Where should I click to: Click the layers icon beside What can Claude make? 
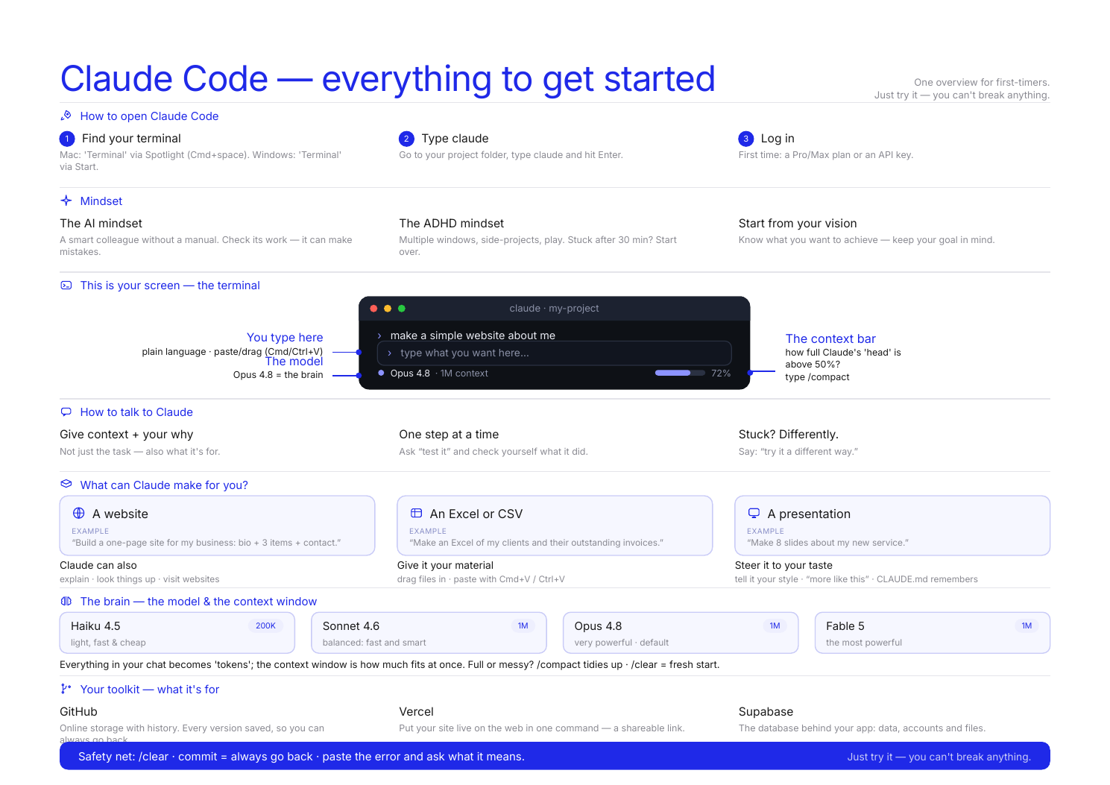point(66,484)
